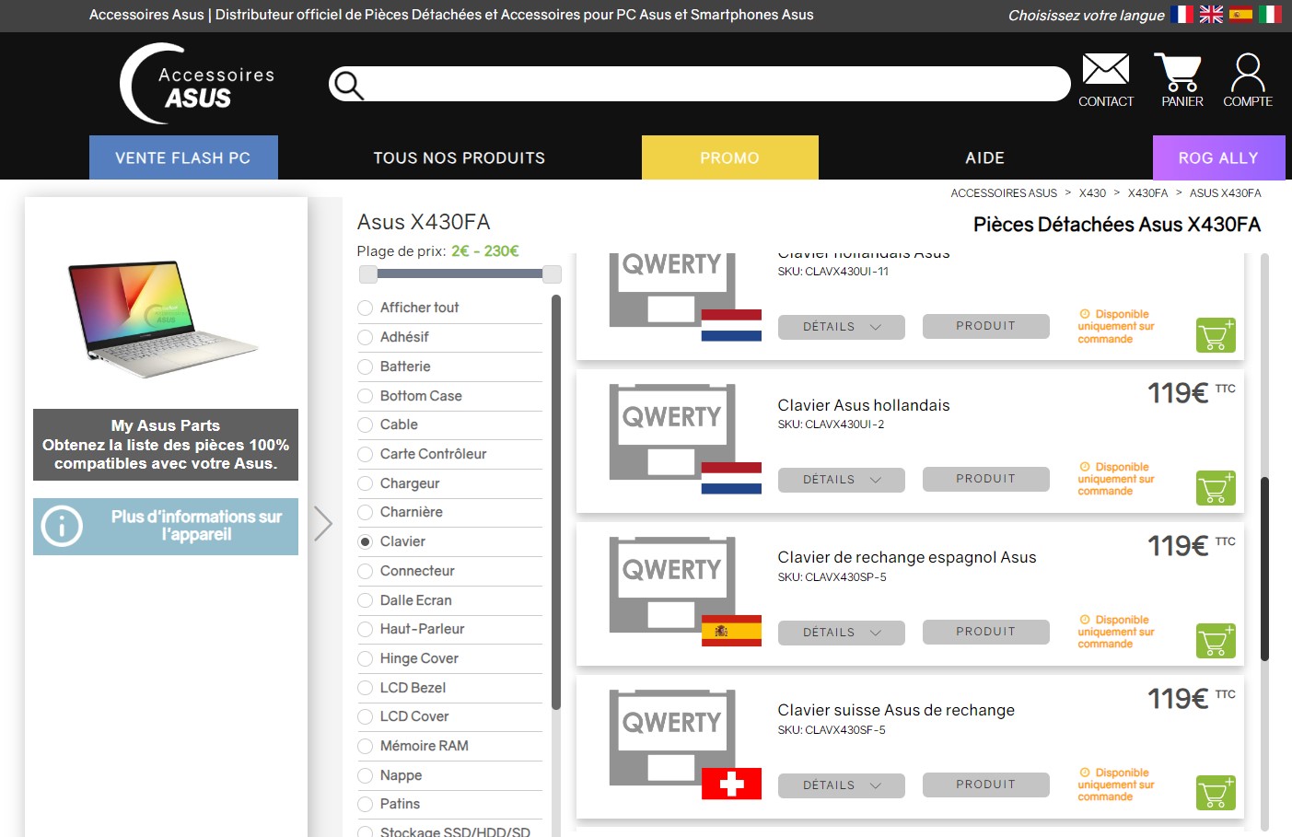Select the Charnière filter
Viewport: 1292px width, 837px height.
click(x=366, y=512)
